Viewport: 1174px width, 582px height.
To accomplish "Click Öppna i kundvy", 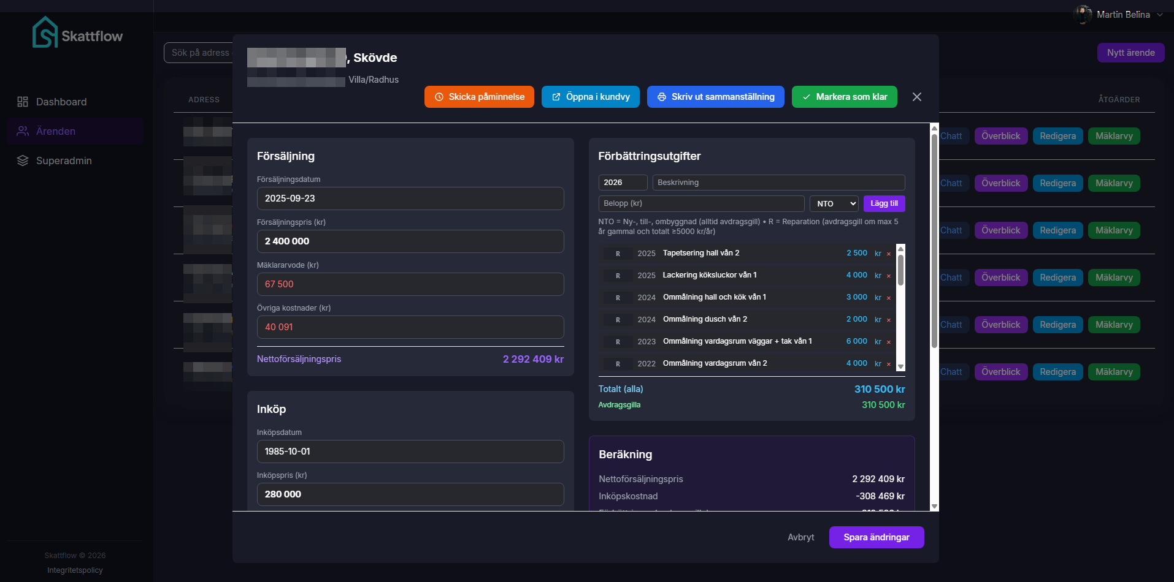I will click(x=591, y=97).
